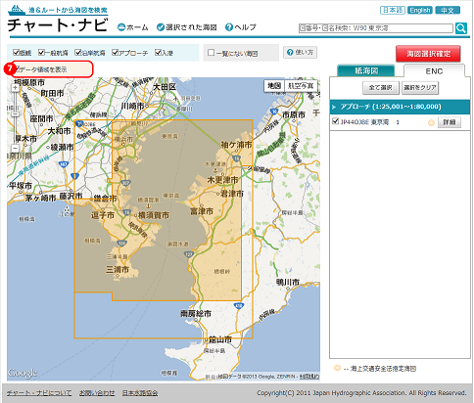Toggle the 沿岸航海 checkbox
This screenshot has height=403, width=474.
pyautogui.click(x=77, y=52)
